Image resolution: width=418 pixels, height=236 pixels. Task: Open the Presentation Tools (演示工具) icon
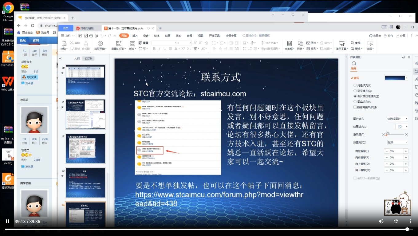342,43
